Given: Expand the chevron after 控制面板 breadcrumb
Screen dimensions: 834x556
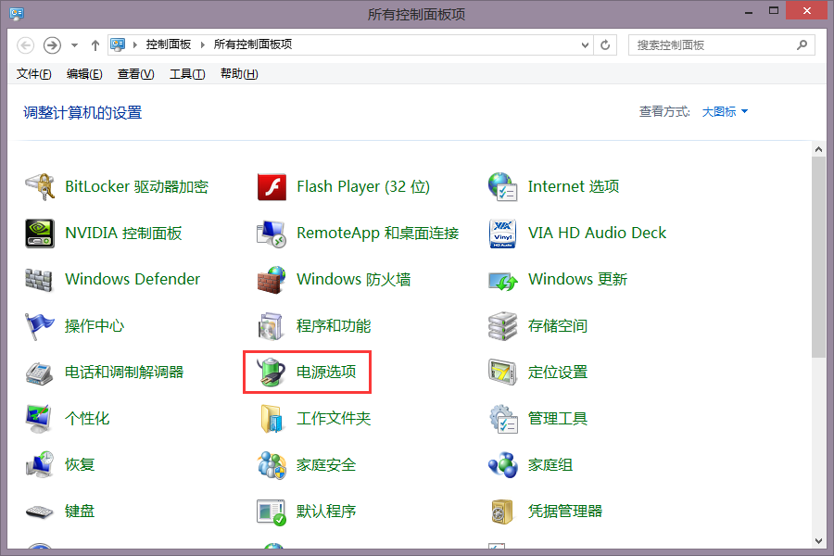Looking at the screenshot, I should (x=203, y=44).
